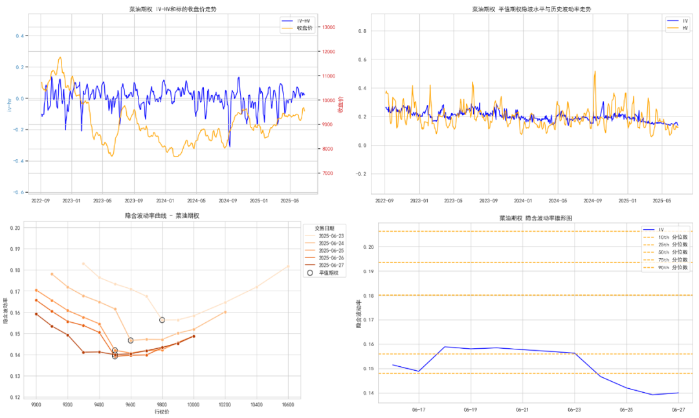The image size is (699, 418).
Task: Click the 10th 分位数 legend entry
Action: coord(665,237)
